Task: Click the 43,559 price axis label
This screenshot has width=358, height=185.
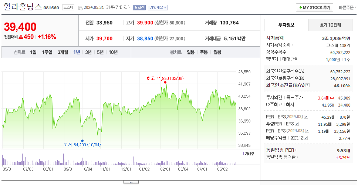Action: tap(244, 72)
